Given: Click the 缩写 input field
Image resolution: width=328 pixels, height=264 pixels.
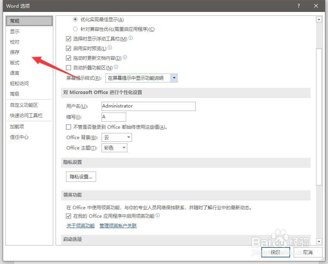Looking at the screenshot, I should point(114,117).
